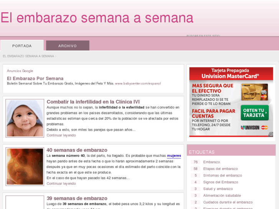Select the Alimentación saludable tag

(222, 196)
